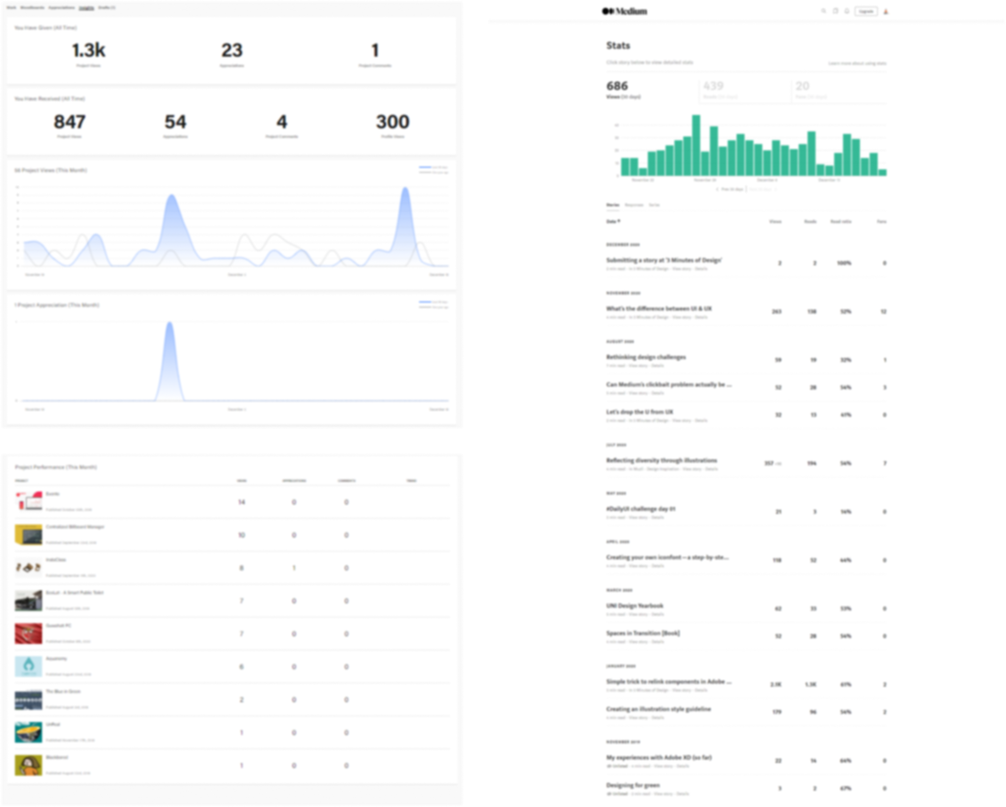Switch to the Responses tab

pyautogui.click(x=634, y=205)
